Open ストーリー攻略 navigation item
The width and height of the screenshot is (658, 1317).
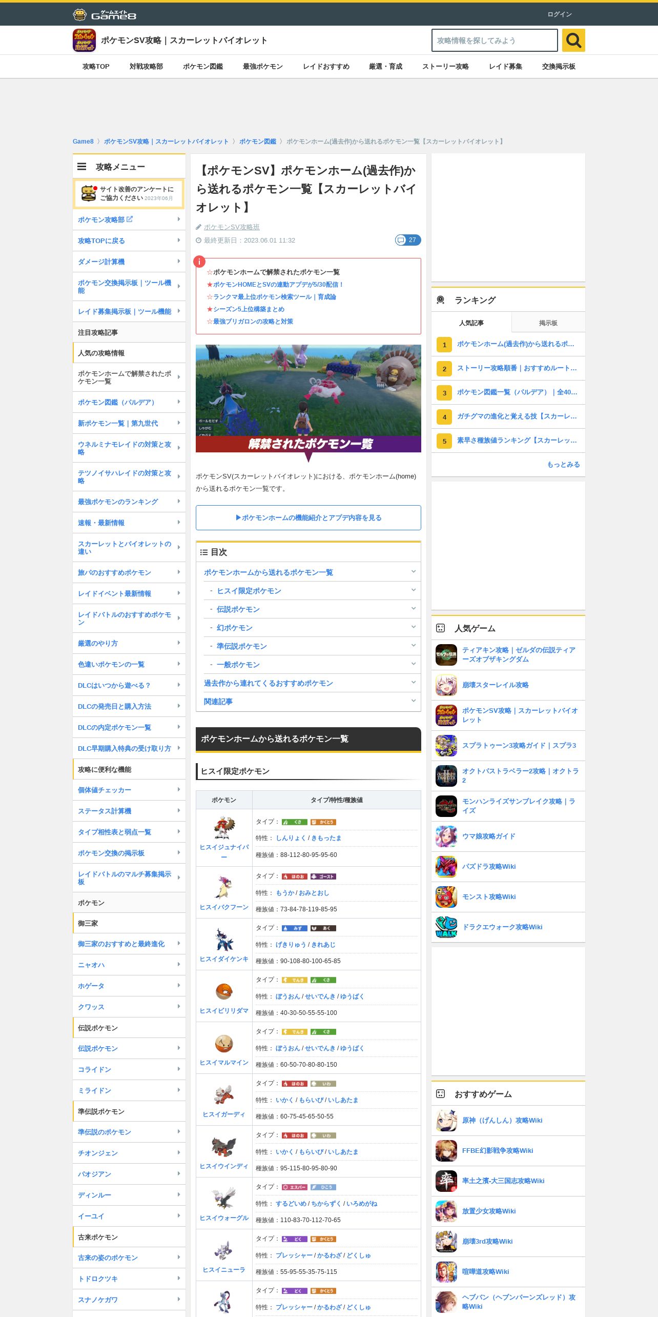(445, 67)
